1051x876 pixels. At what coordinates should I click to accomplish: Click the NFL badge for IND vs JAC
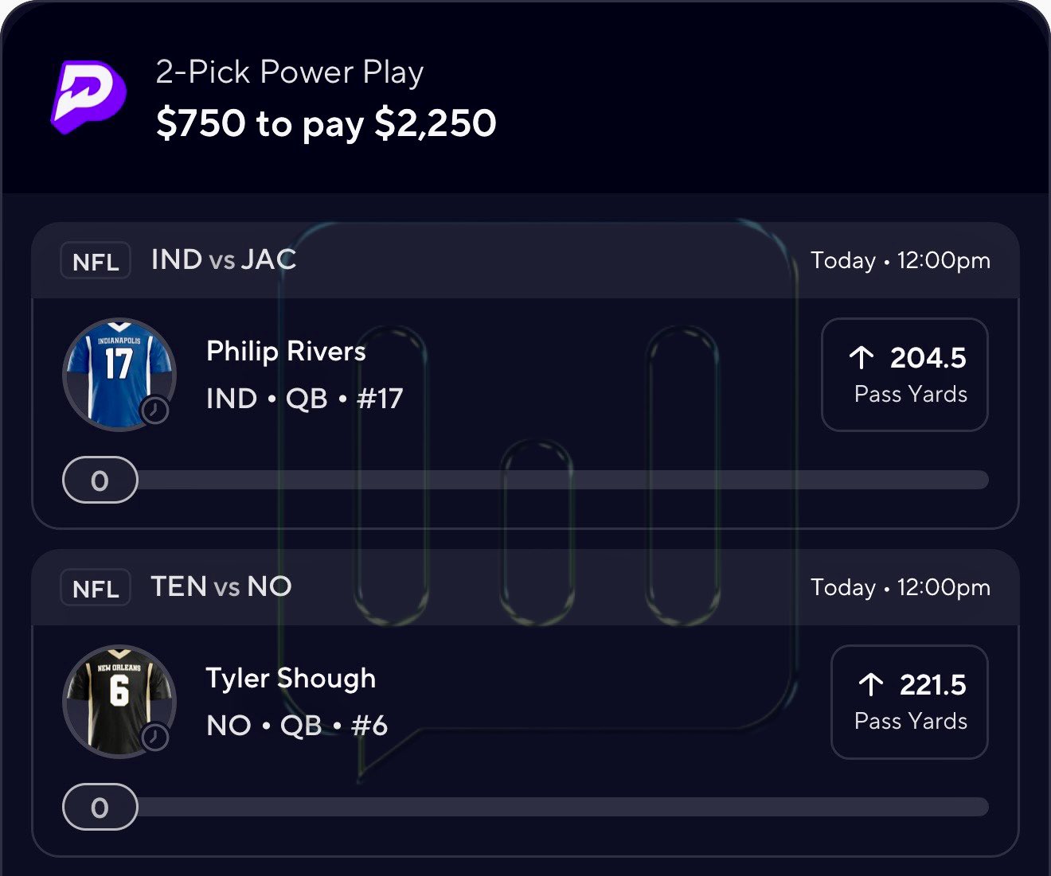pyautogui.click(x=96, y=261)
